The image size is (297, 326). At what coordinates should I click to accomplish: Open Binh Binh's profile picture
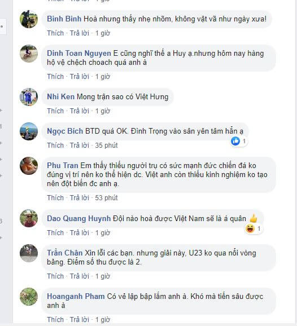pos(29,19)
